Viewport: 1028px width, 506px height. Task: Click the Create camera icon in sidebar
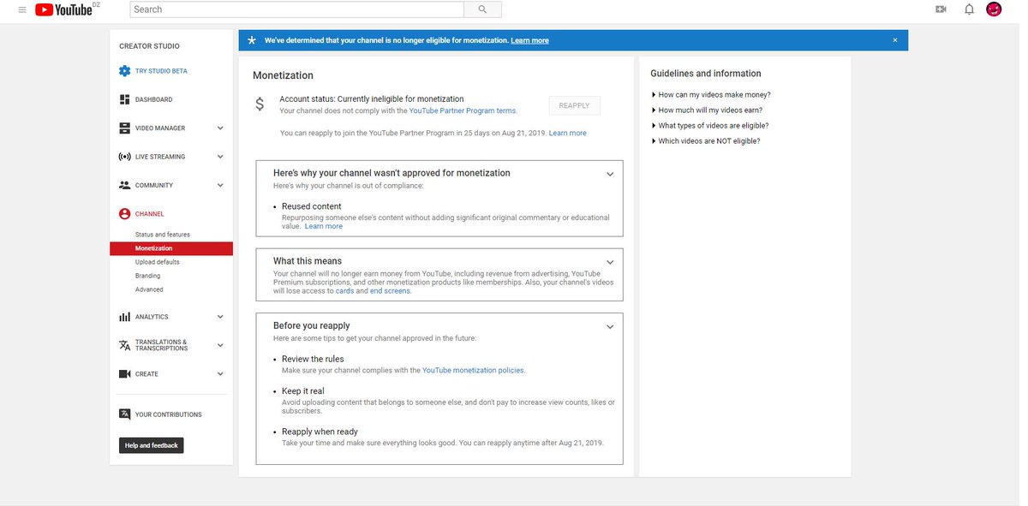tap(125, 374)
